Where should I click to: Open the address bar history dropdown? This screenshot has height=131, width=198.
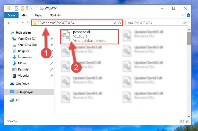click(115, 23)
